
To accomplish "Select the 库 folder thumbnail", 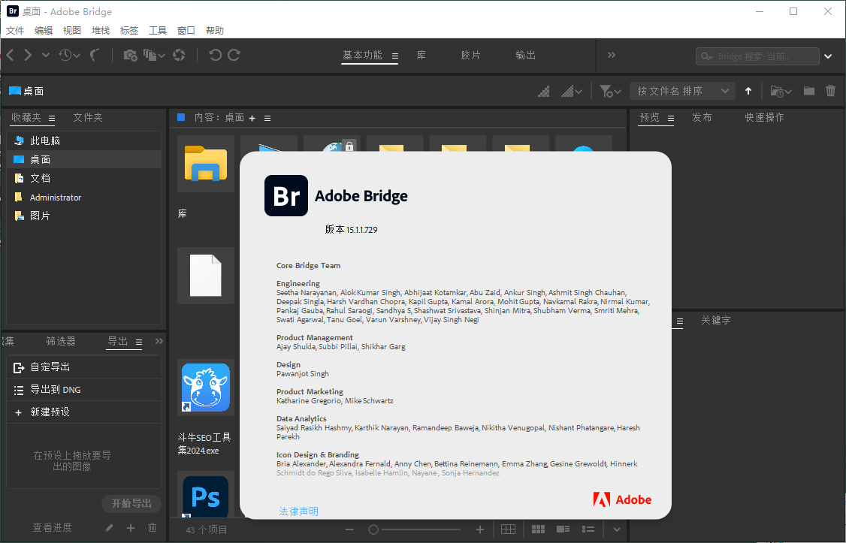I will [x=206, y=164].
